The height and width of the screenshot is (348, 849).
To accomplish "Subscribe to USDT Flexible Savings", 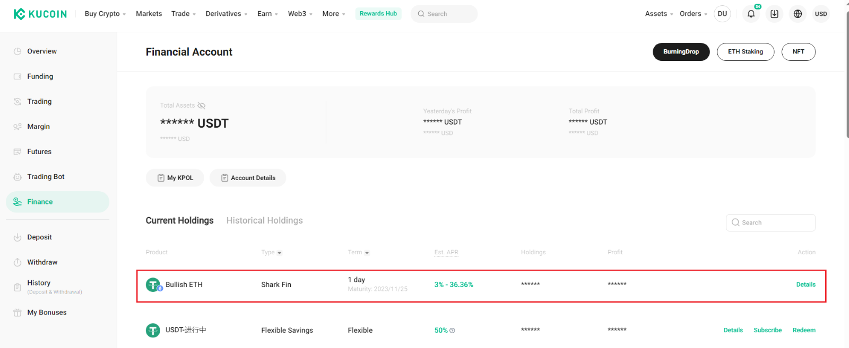I will tap(768, 331).
